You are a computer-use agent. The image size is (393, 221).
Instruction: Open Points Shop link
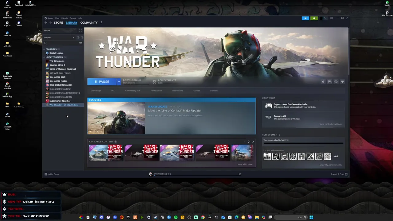[x=156, y=91]
